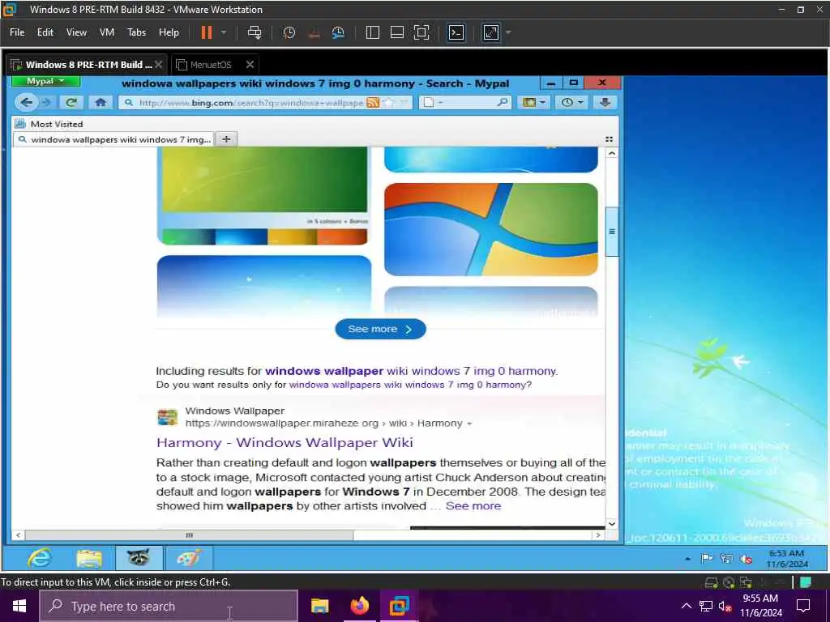Open the VMware snapshot manager
Image resolution: width=830 pixels, height=622 pixels.
pos(338,32)
